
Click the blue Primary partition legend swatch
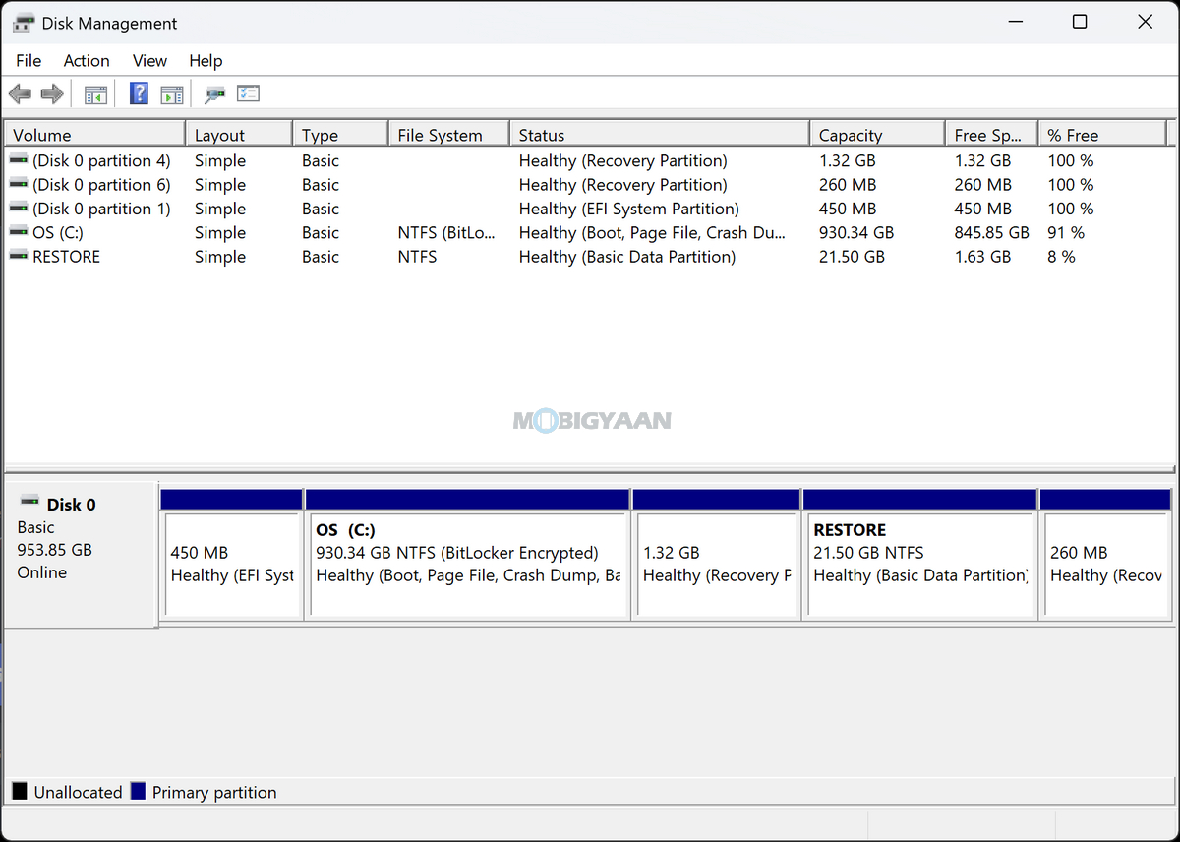click(138, 791)
